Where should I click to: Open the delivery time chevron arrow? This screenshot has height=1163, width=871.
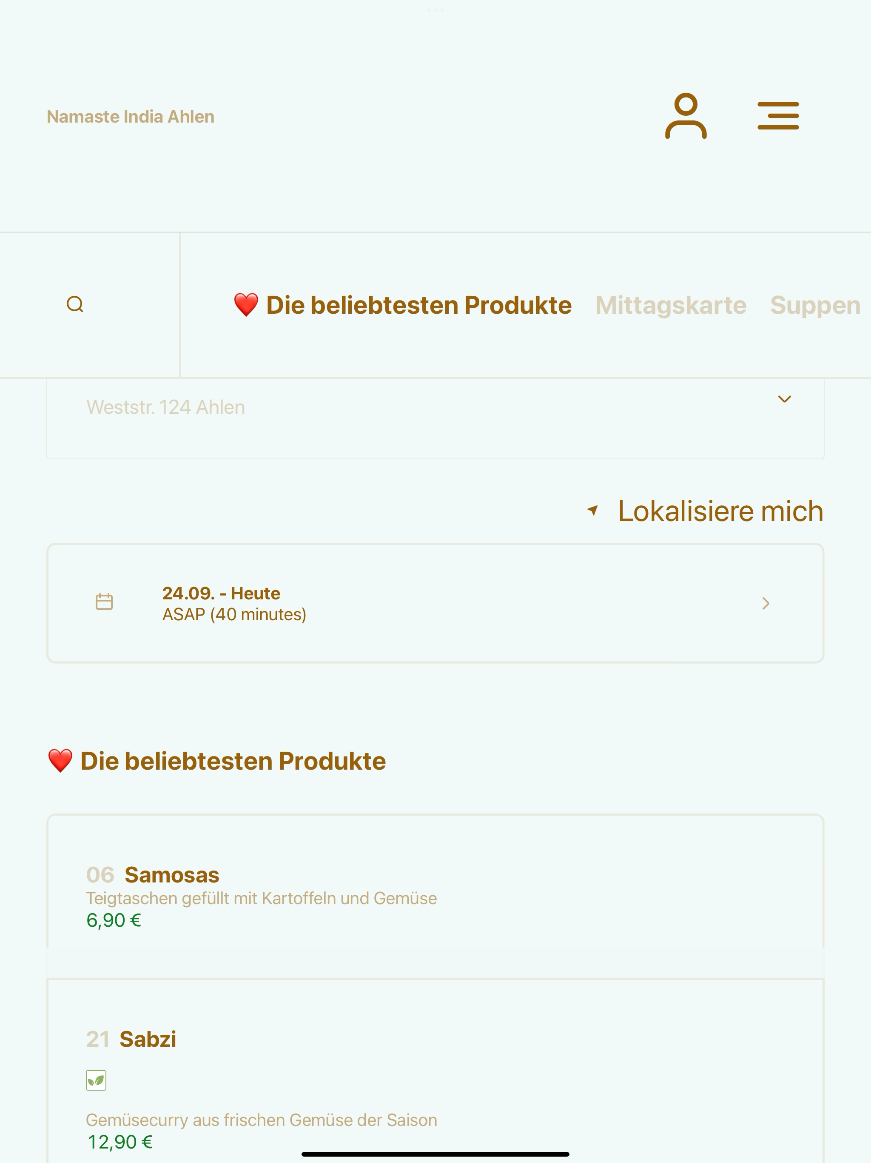pos(766,603)
